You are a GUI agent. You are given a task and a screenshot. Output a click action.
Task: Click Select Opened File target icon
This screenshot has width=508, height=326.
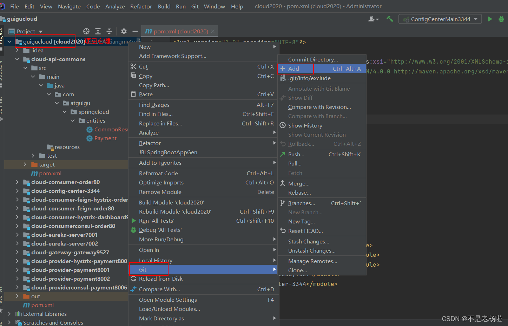tap(86, 31)
